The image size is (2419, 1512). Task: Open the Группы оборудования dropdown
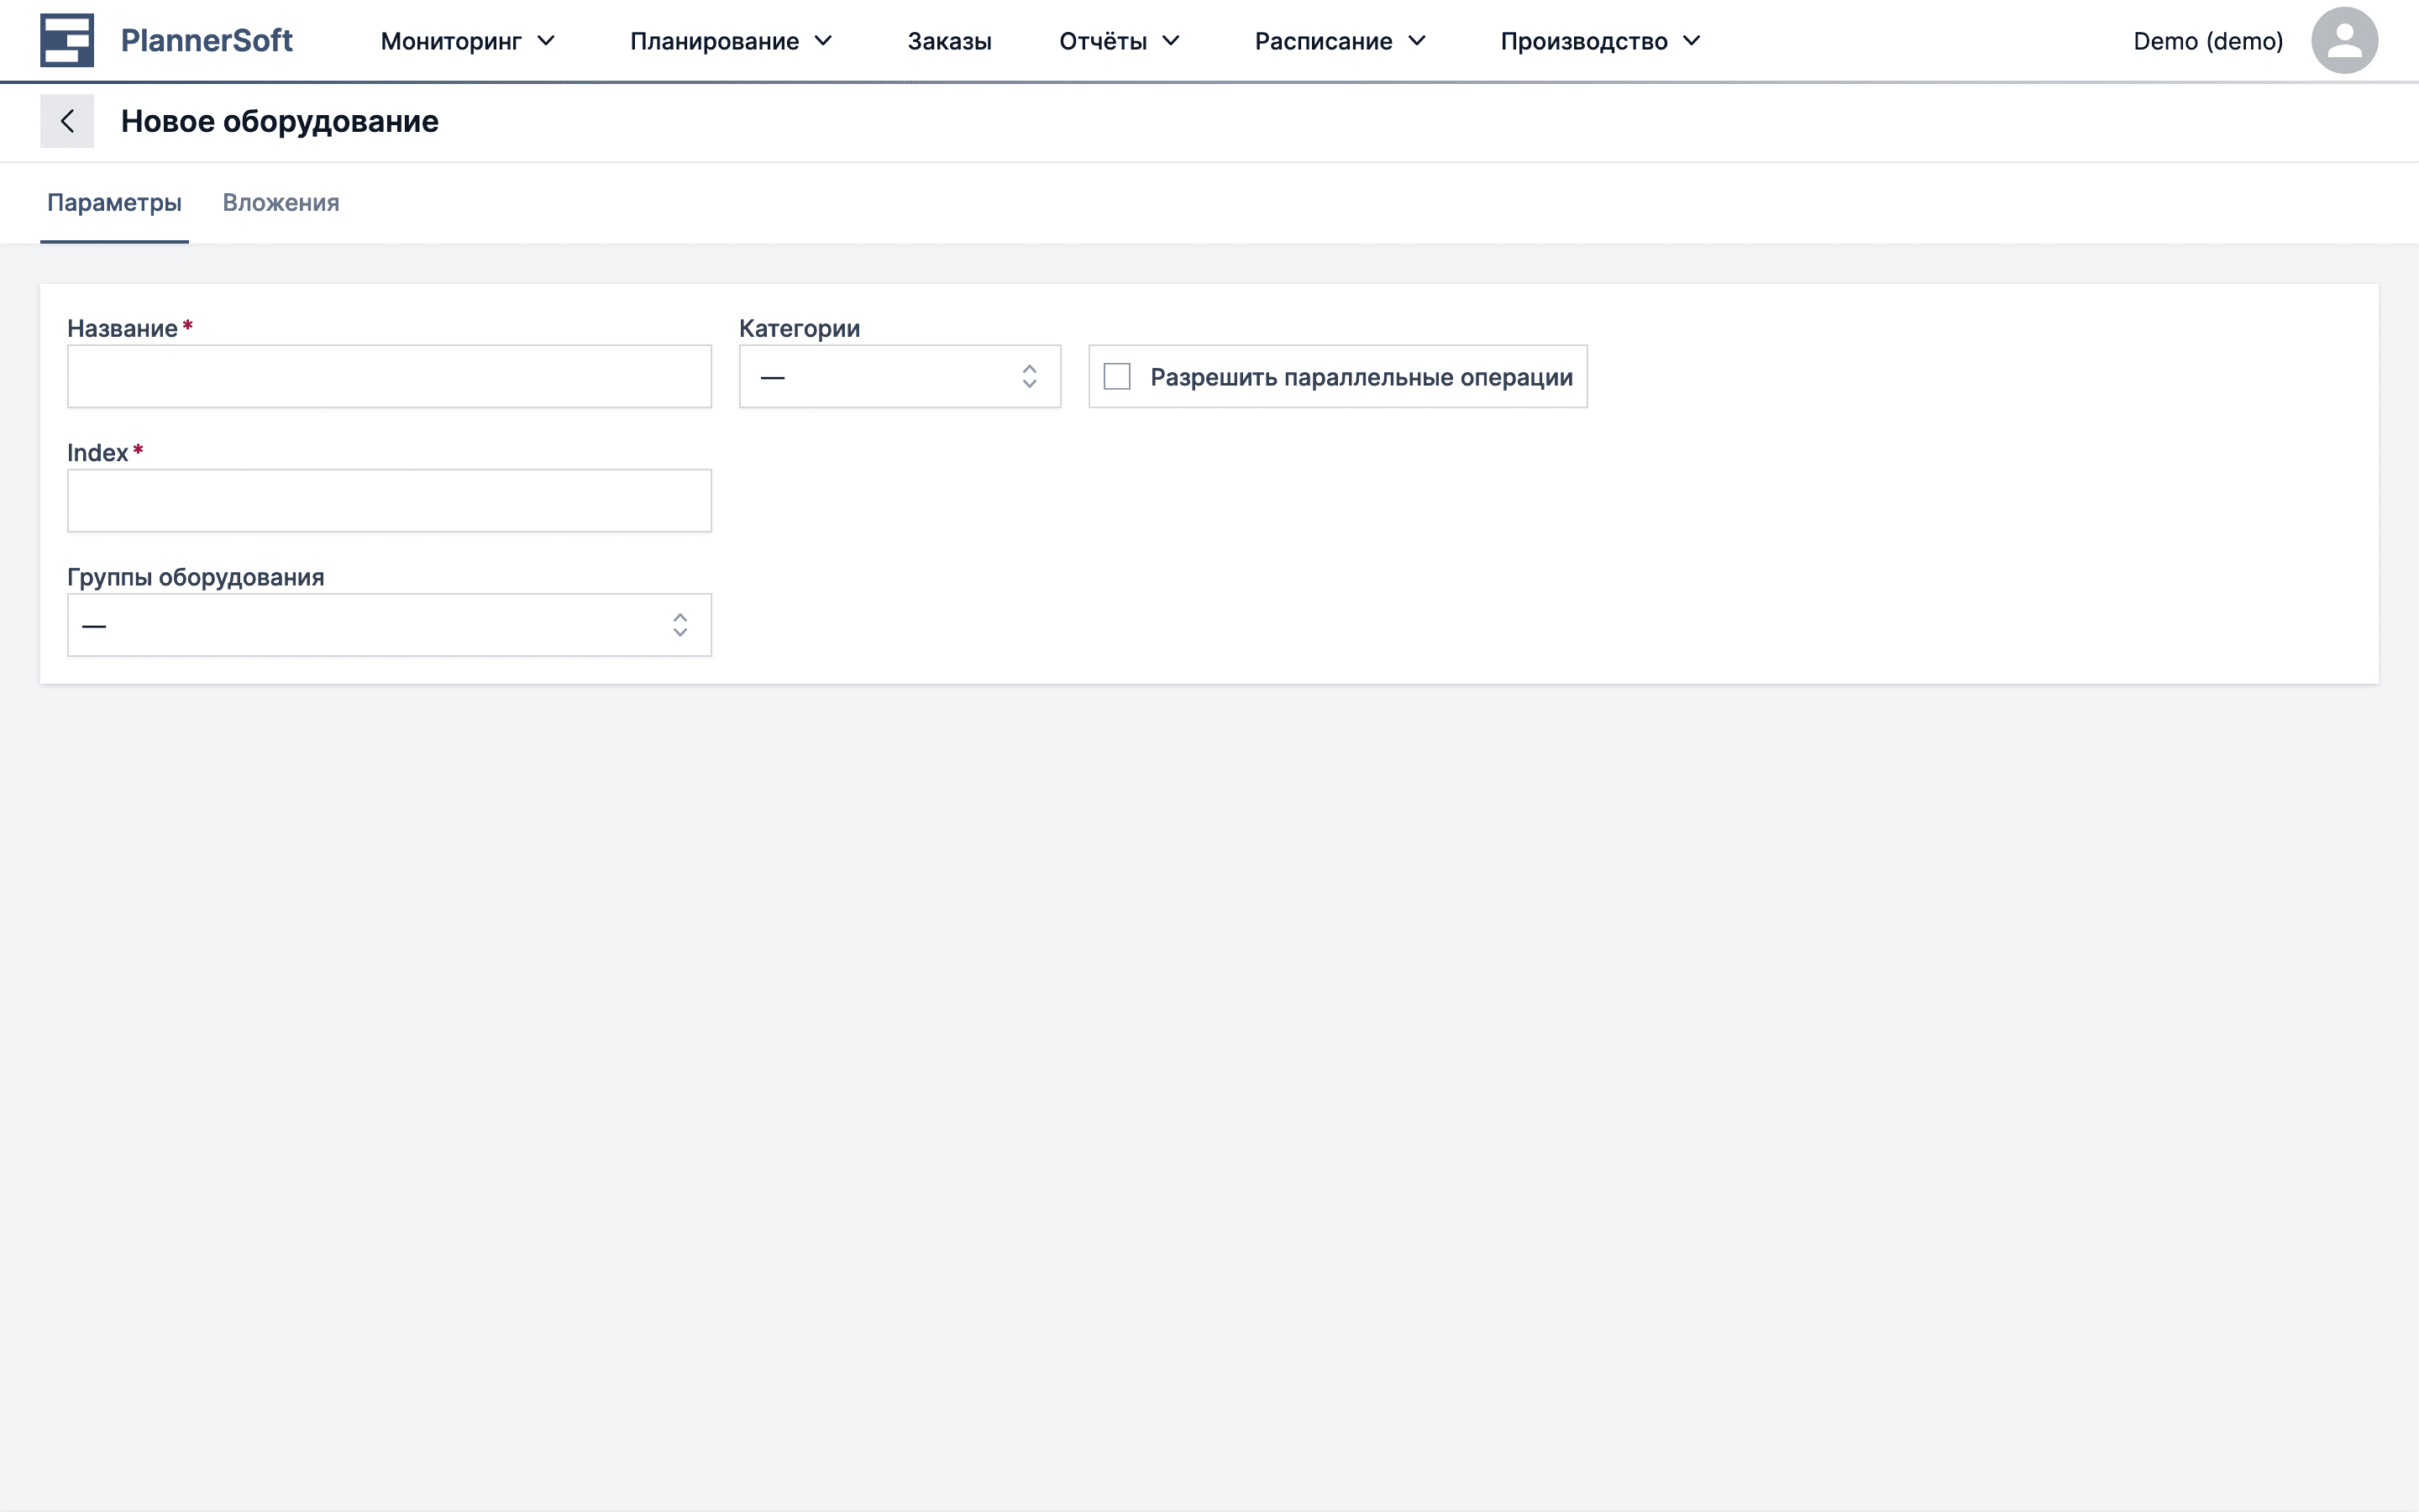pos(389,625)
